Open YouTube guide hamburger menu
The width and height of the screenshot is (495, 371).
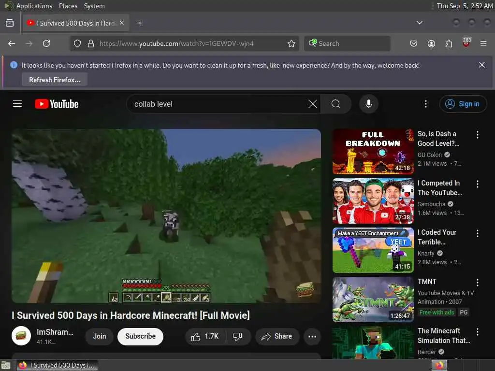(x=17, y=104)
